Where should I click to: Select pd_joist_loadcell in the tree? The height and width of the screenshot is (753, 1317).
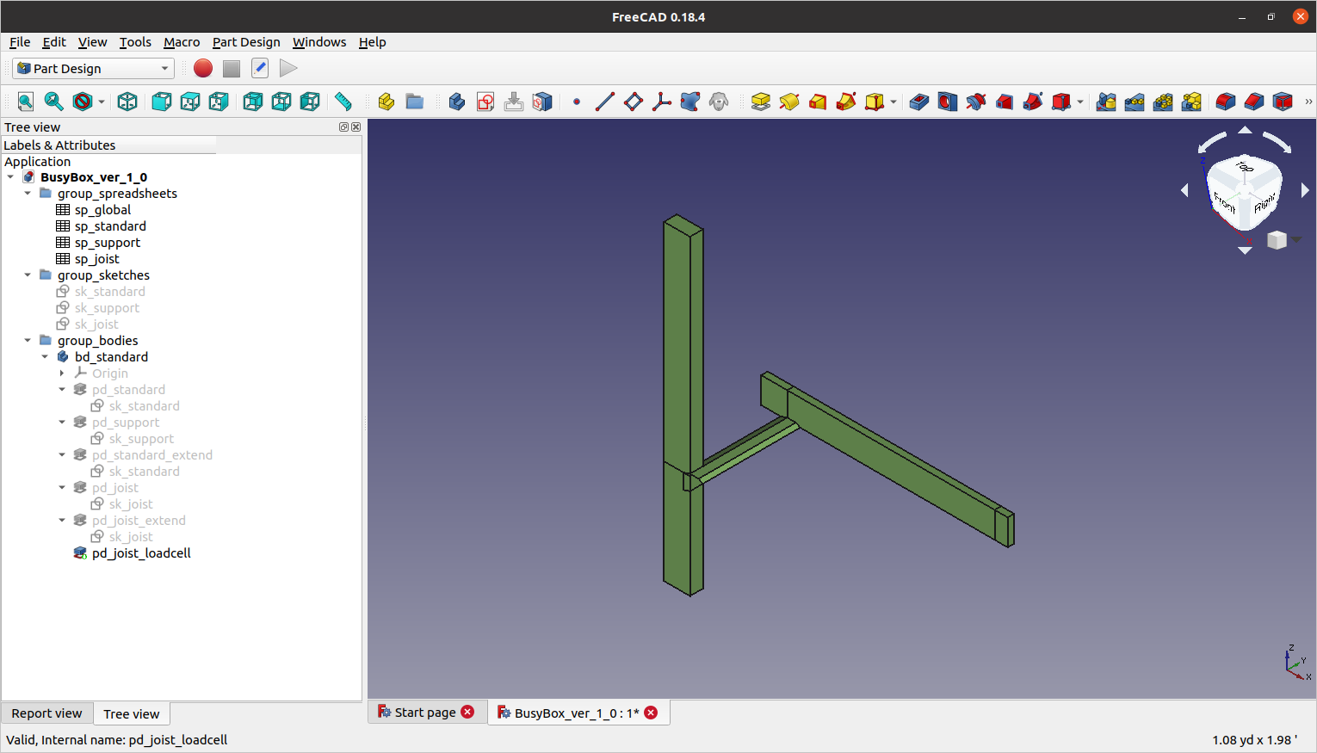click(x=141, y=553)
